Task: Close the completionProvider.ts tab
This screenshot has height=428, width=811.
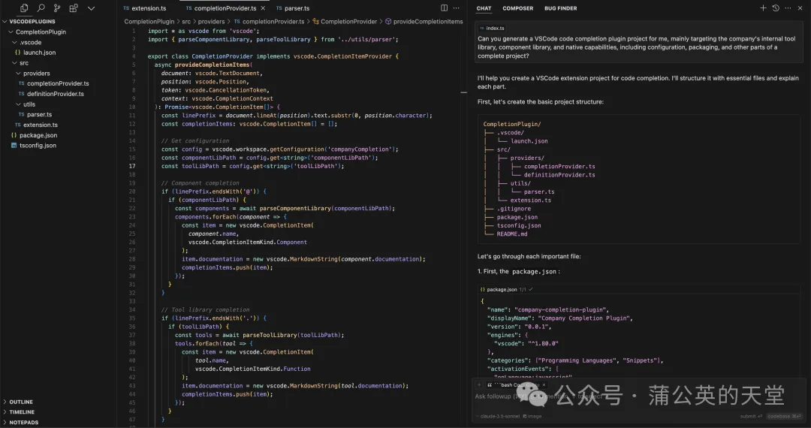Action: [x=263, y=8]
